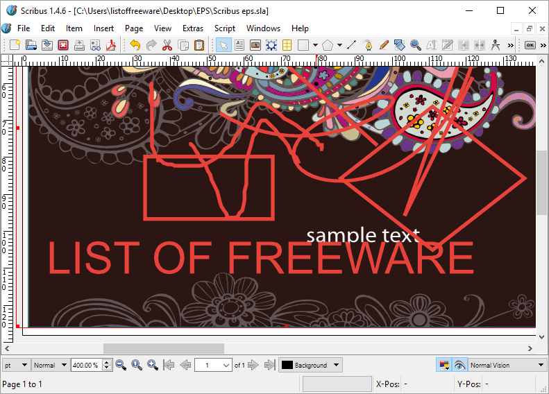Open the View menu
The height and width of the screenshot is (394, 549).
[163, 28]
